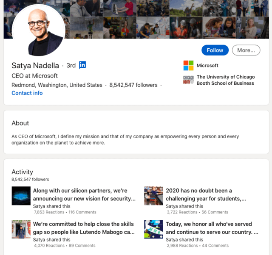Viewport: 272px width, 255px height.
Task: Click 7,853 Reactions · 116 Comments line
Action: (65, 212)
